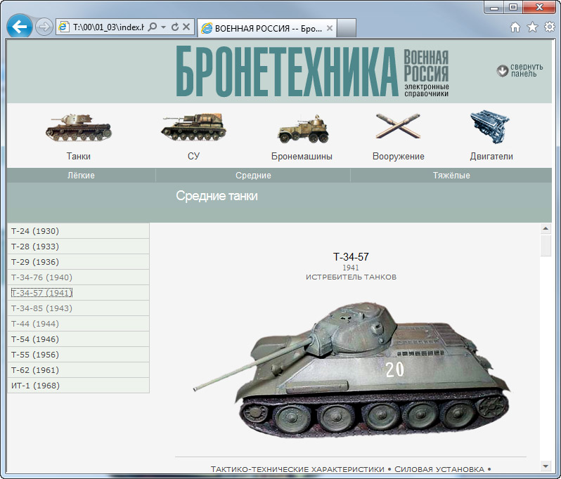The width and height of the screenshot is (561, 479).
Task: Open the Бронемашины text label
Action: tap(302, 157)
